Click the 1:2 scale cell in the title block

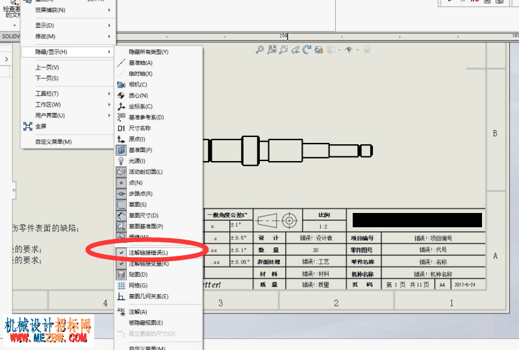click(324, 227)
